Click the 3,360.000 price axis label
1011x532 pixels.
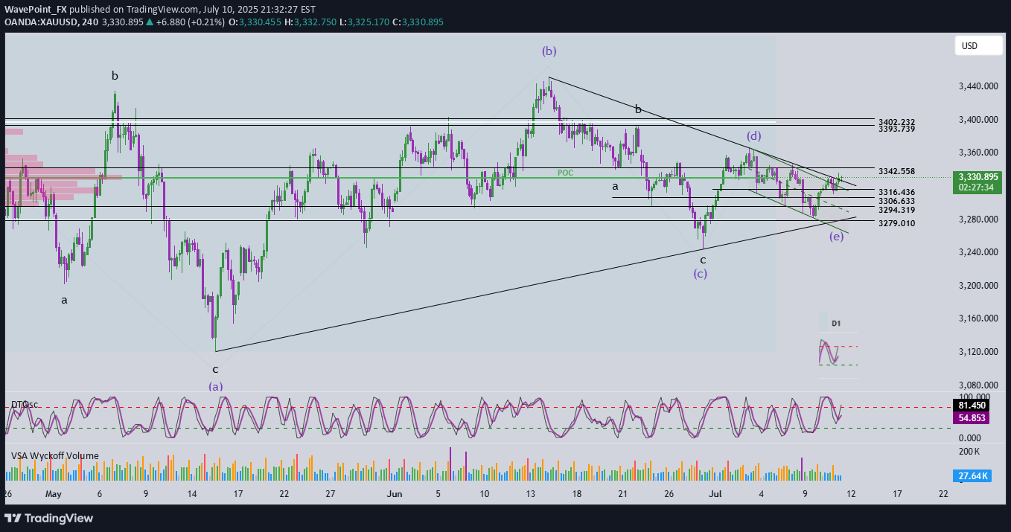pyautogui.click(x=977, y=153)
